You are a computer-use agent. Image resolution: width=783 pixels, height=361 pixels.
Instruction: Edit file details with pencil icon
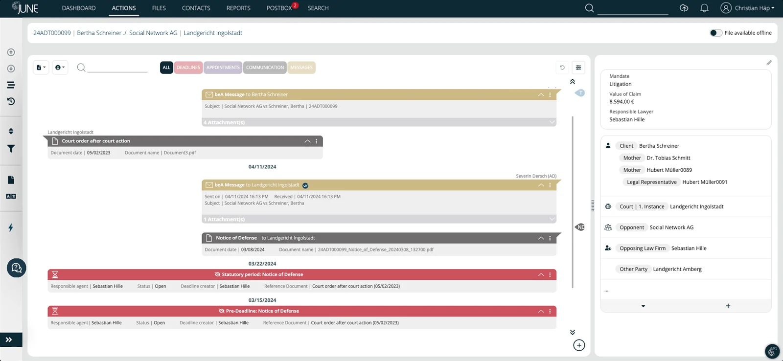point(769,63)
